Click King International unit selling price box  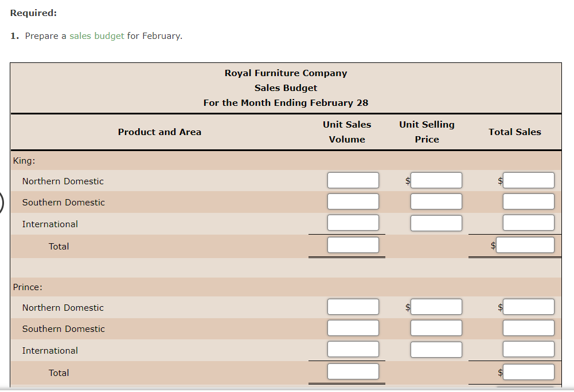tap(436, 223)
